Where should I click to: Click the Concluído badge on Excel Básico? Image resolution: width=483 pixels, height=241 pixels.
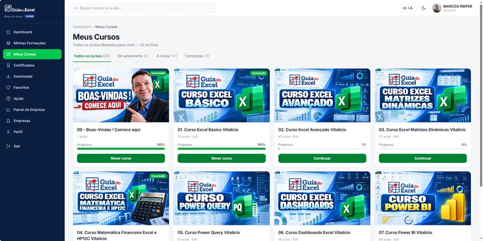pyautogui.click(x=259, y=73)
